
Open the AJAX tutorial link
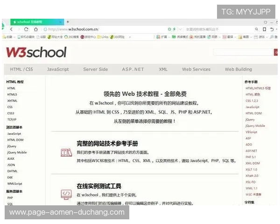(x=11, y=159)
